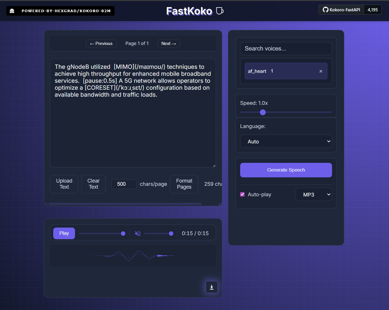Go to the Next page
Image resolution: width=389 pixels, height=310 pixels.
[168, 43]
